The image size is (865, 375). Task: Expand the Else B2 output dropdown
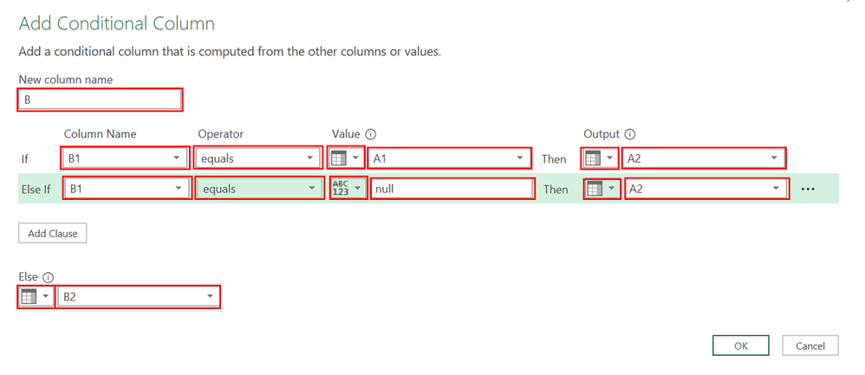coord(209,297)
